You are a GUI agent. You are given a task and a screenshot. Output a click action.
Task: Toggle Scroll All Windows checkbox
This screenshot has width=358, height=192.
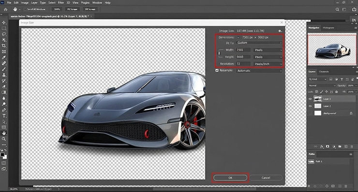[25, 9]
